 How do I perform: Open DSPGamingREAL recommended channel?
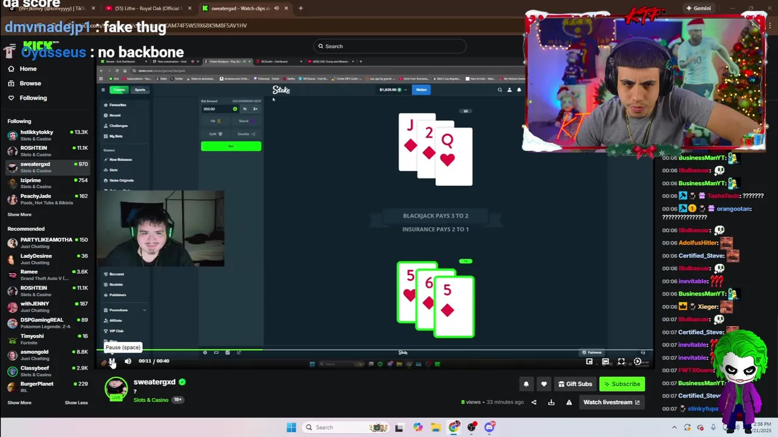[48, 323]
